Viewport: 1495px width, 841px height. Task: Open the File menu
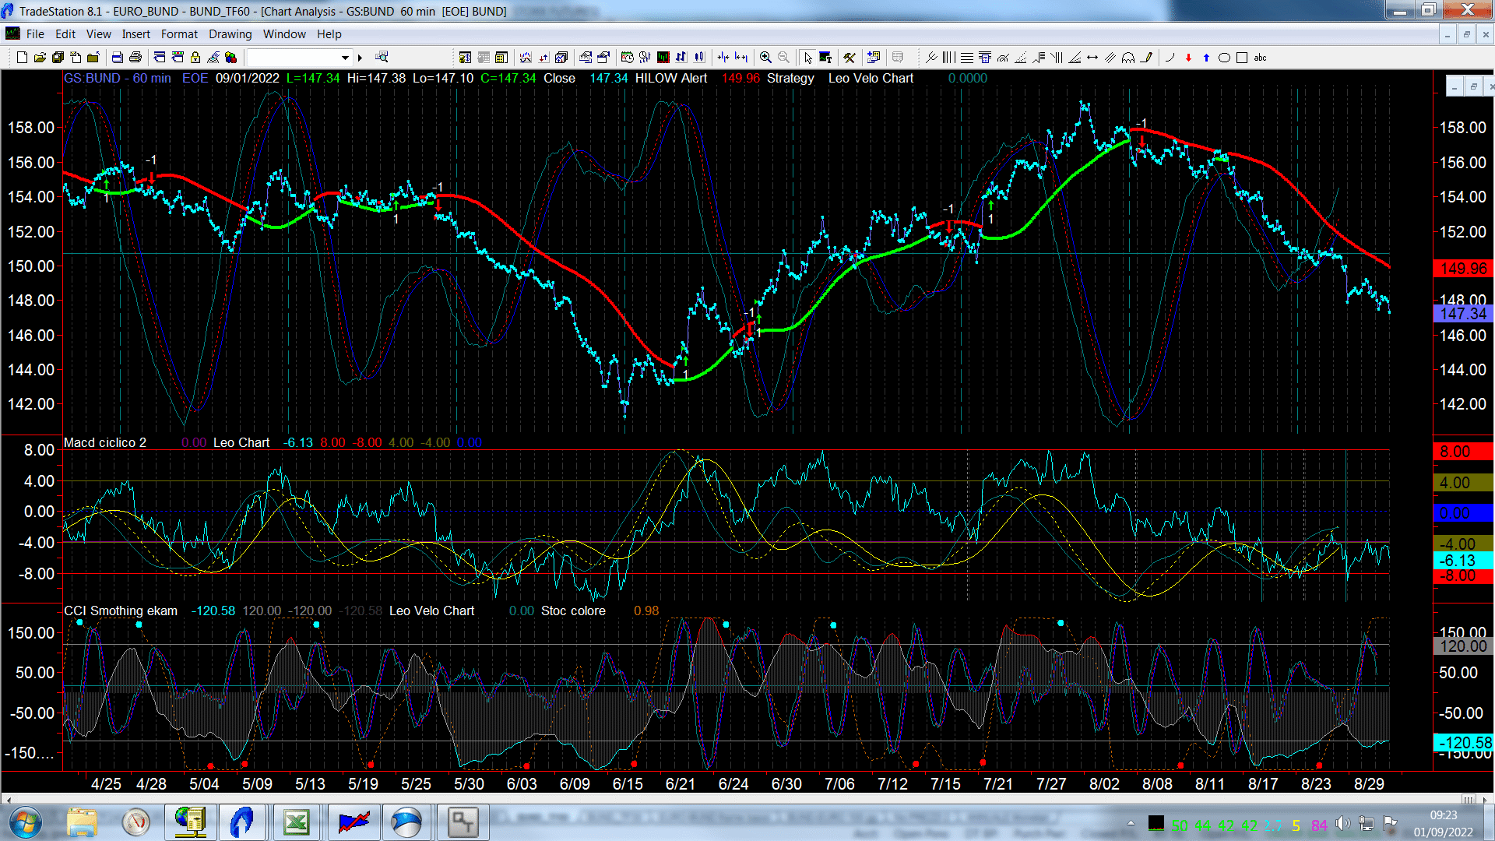[35, 34]
